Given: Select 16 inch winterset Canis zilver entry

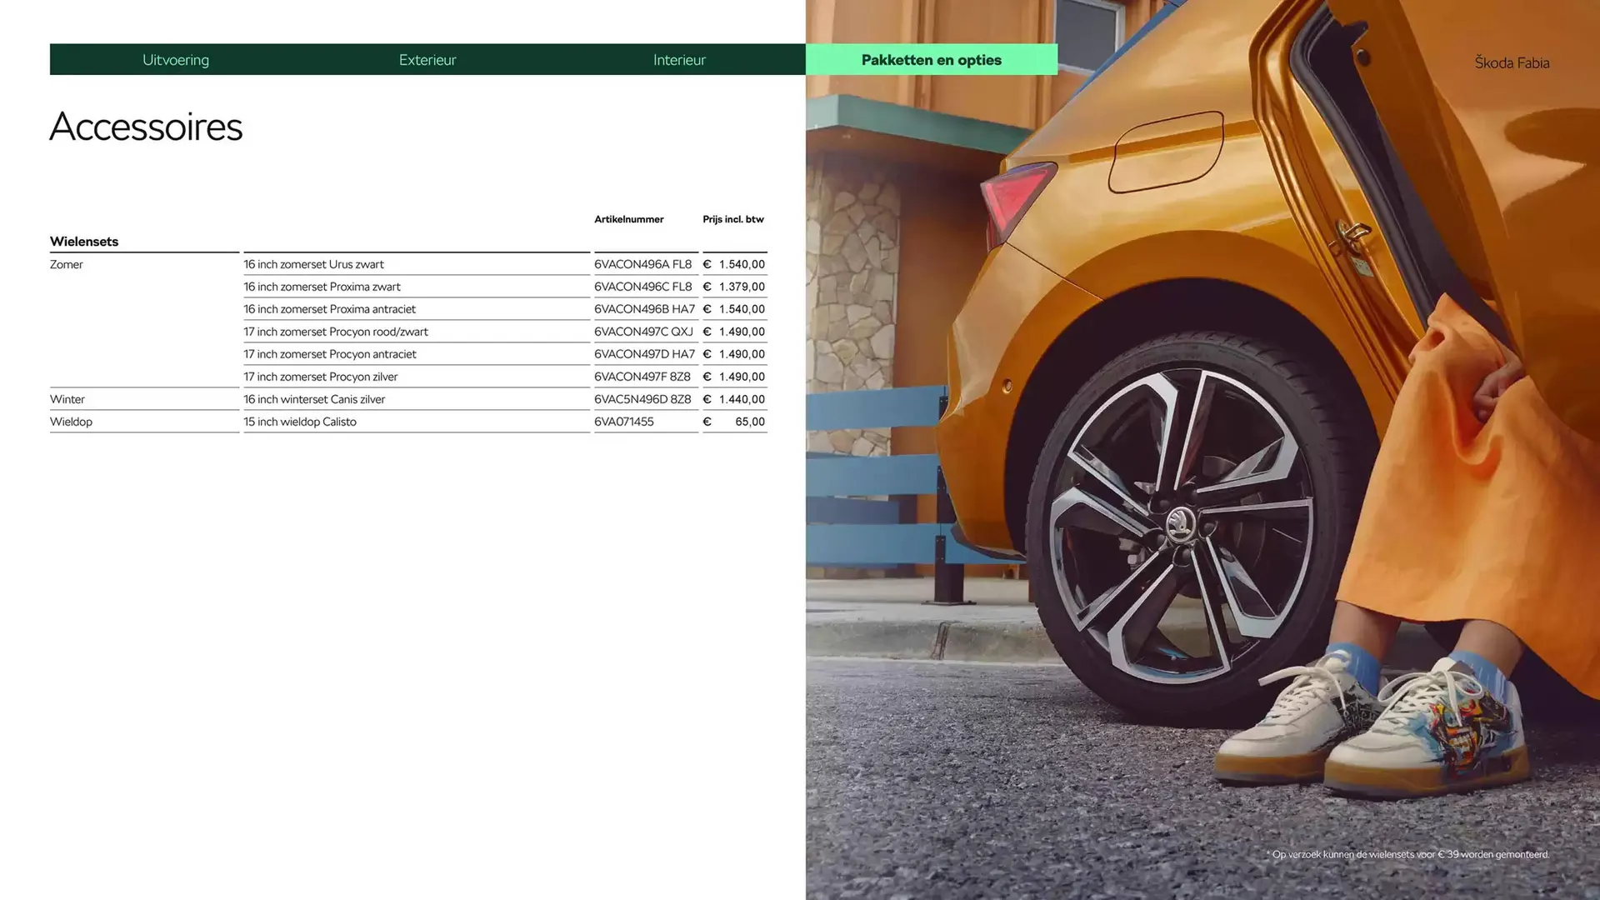Looking at the screenshot, I should [314, 398].
